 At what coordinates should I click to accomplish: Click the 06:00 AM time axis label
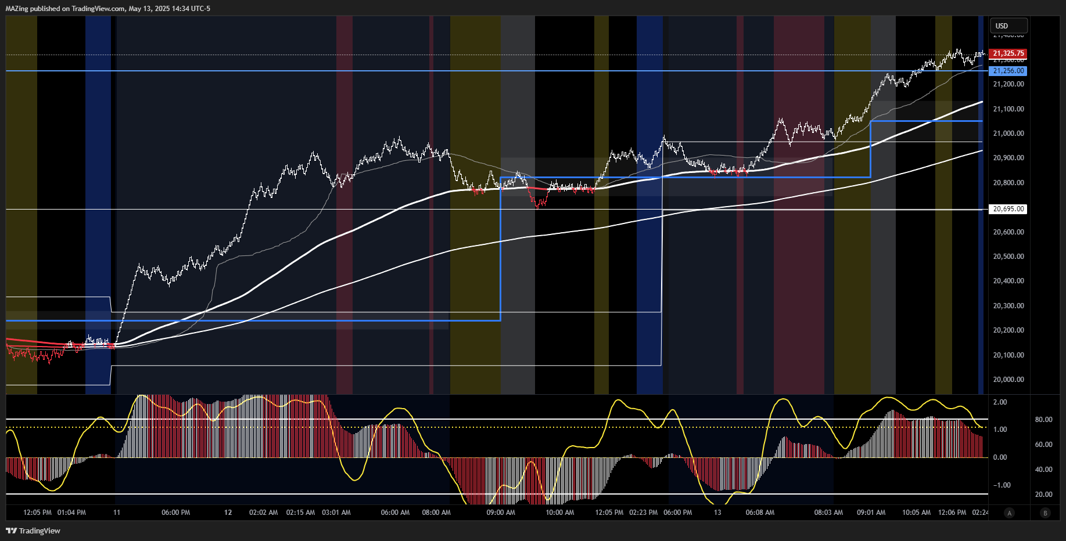[x=395, y=513]
